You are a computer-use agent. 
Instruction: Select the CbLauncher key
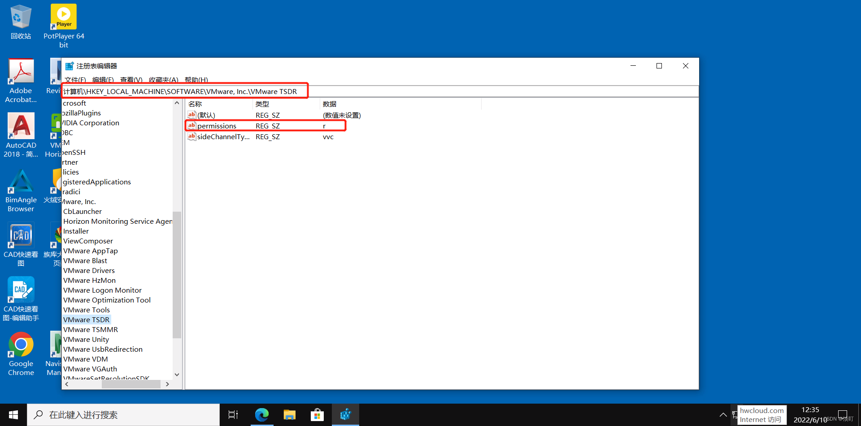click(83, 211)
